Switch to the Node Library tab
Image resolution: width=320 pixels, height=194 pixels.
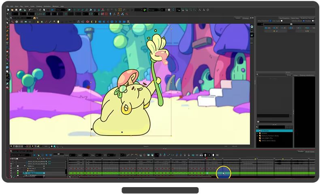point(311,152)
